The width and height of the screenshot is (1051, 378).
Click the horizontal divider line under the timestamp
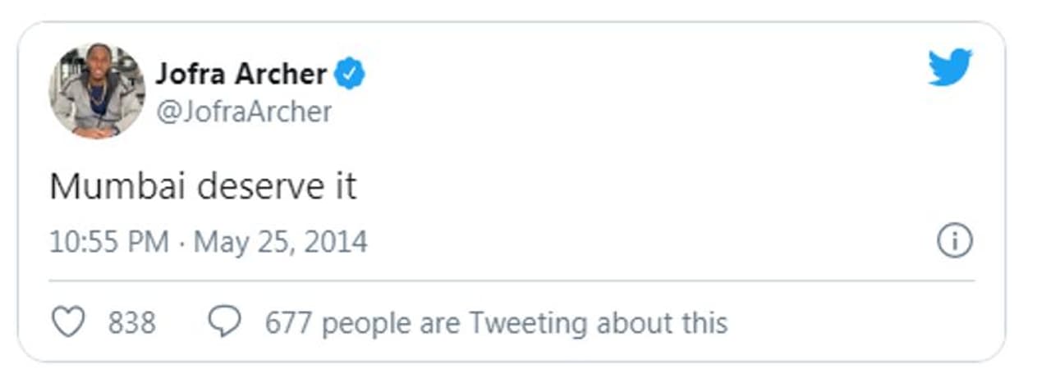pos(511,281)
